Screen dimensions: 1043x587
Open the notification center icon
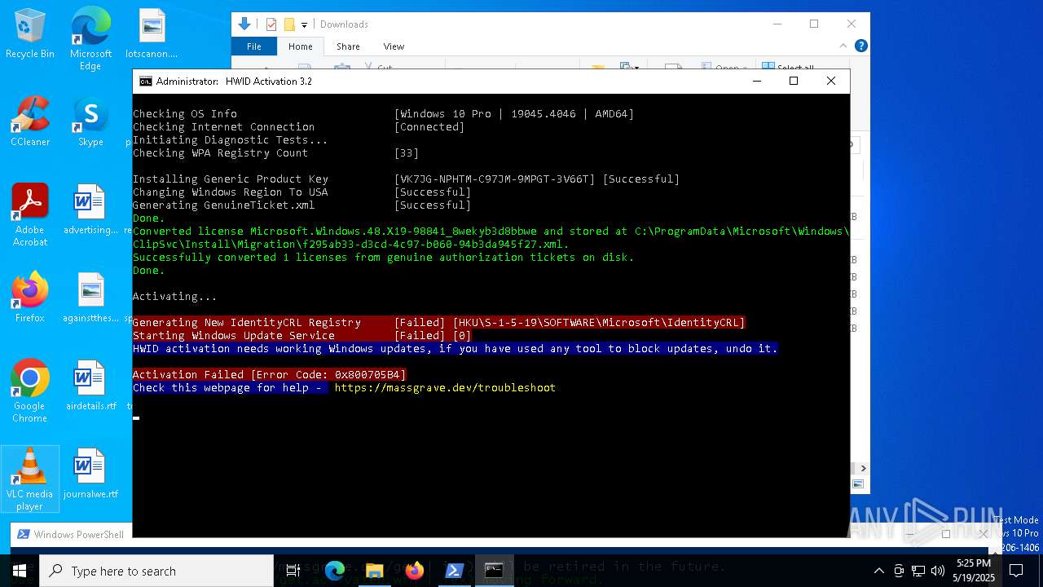[1016, 571]
